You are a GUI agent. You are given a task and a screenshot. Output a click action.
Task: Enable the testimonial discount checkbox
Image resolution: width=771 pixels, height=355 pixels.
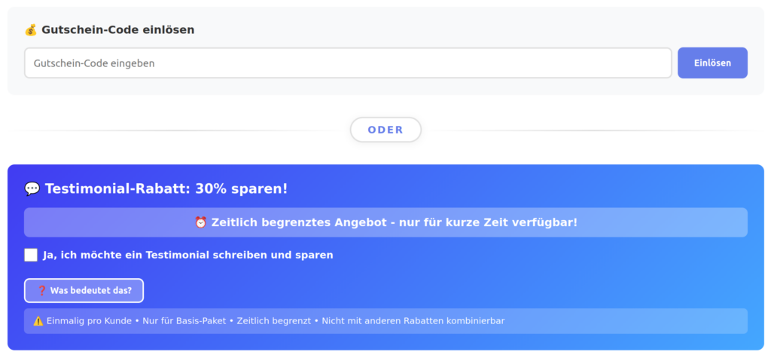click(31, 255)
